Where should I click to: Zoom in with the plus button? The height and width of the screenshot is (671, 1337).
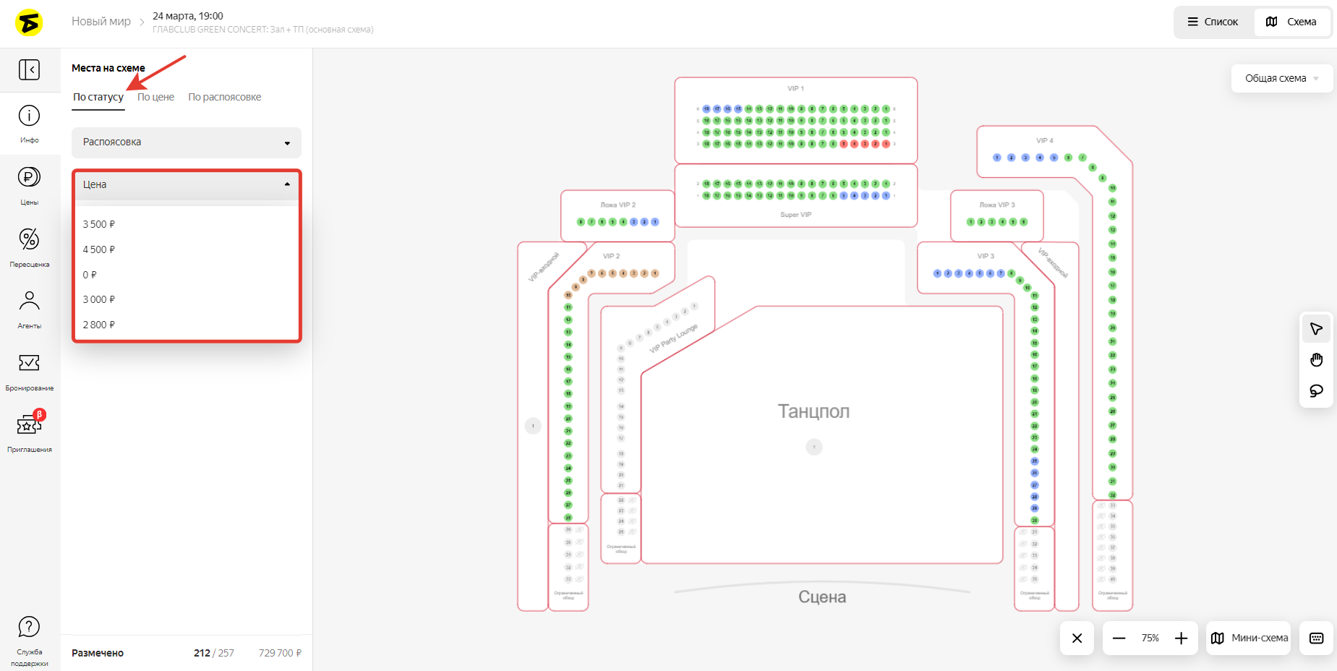pos(1181,638)
